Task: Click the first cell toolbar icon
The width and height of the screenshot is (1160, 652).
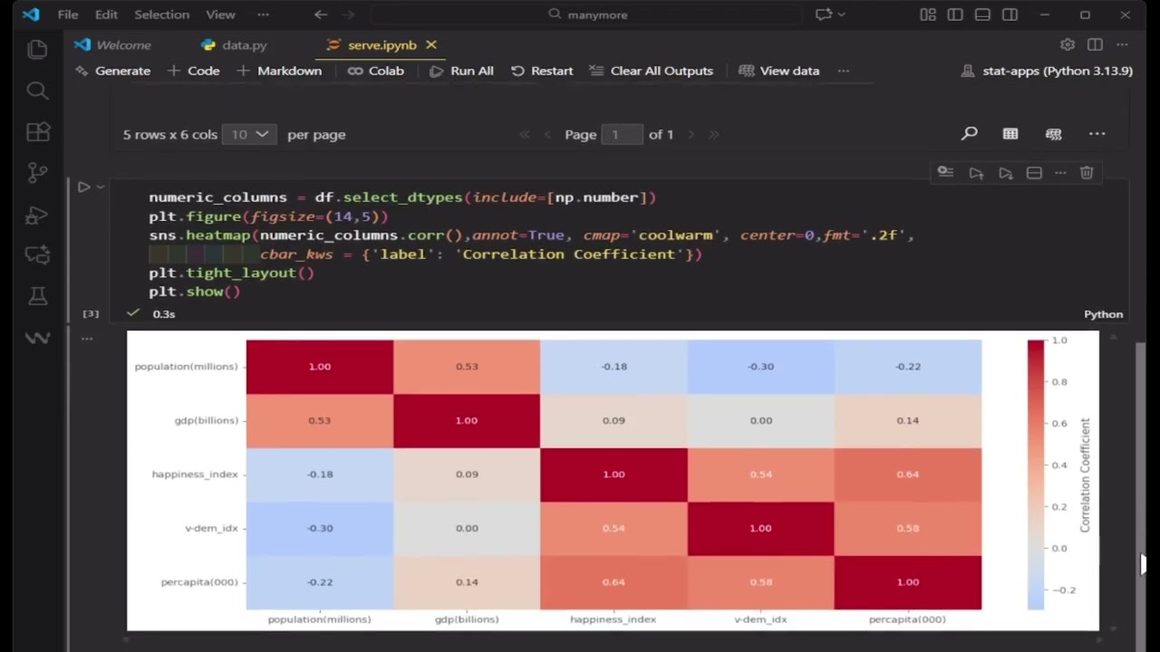Action: pos(945,172)
